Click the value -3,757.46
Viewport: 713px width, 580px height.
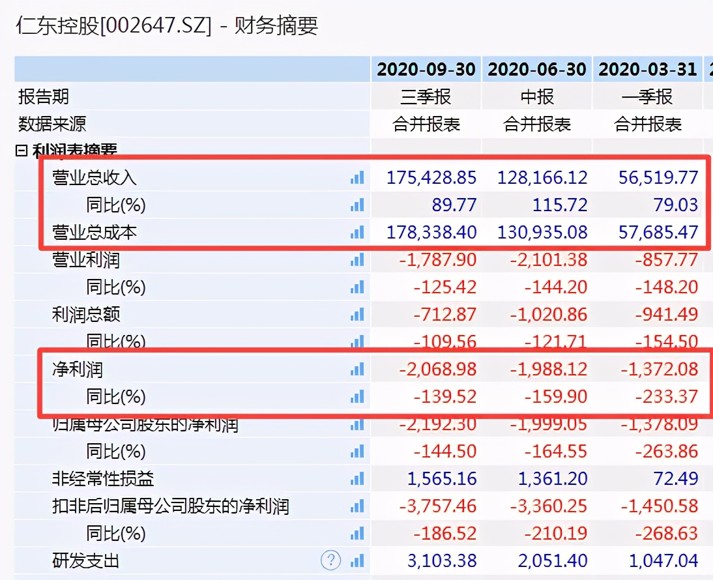point(438,506)
